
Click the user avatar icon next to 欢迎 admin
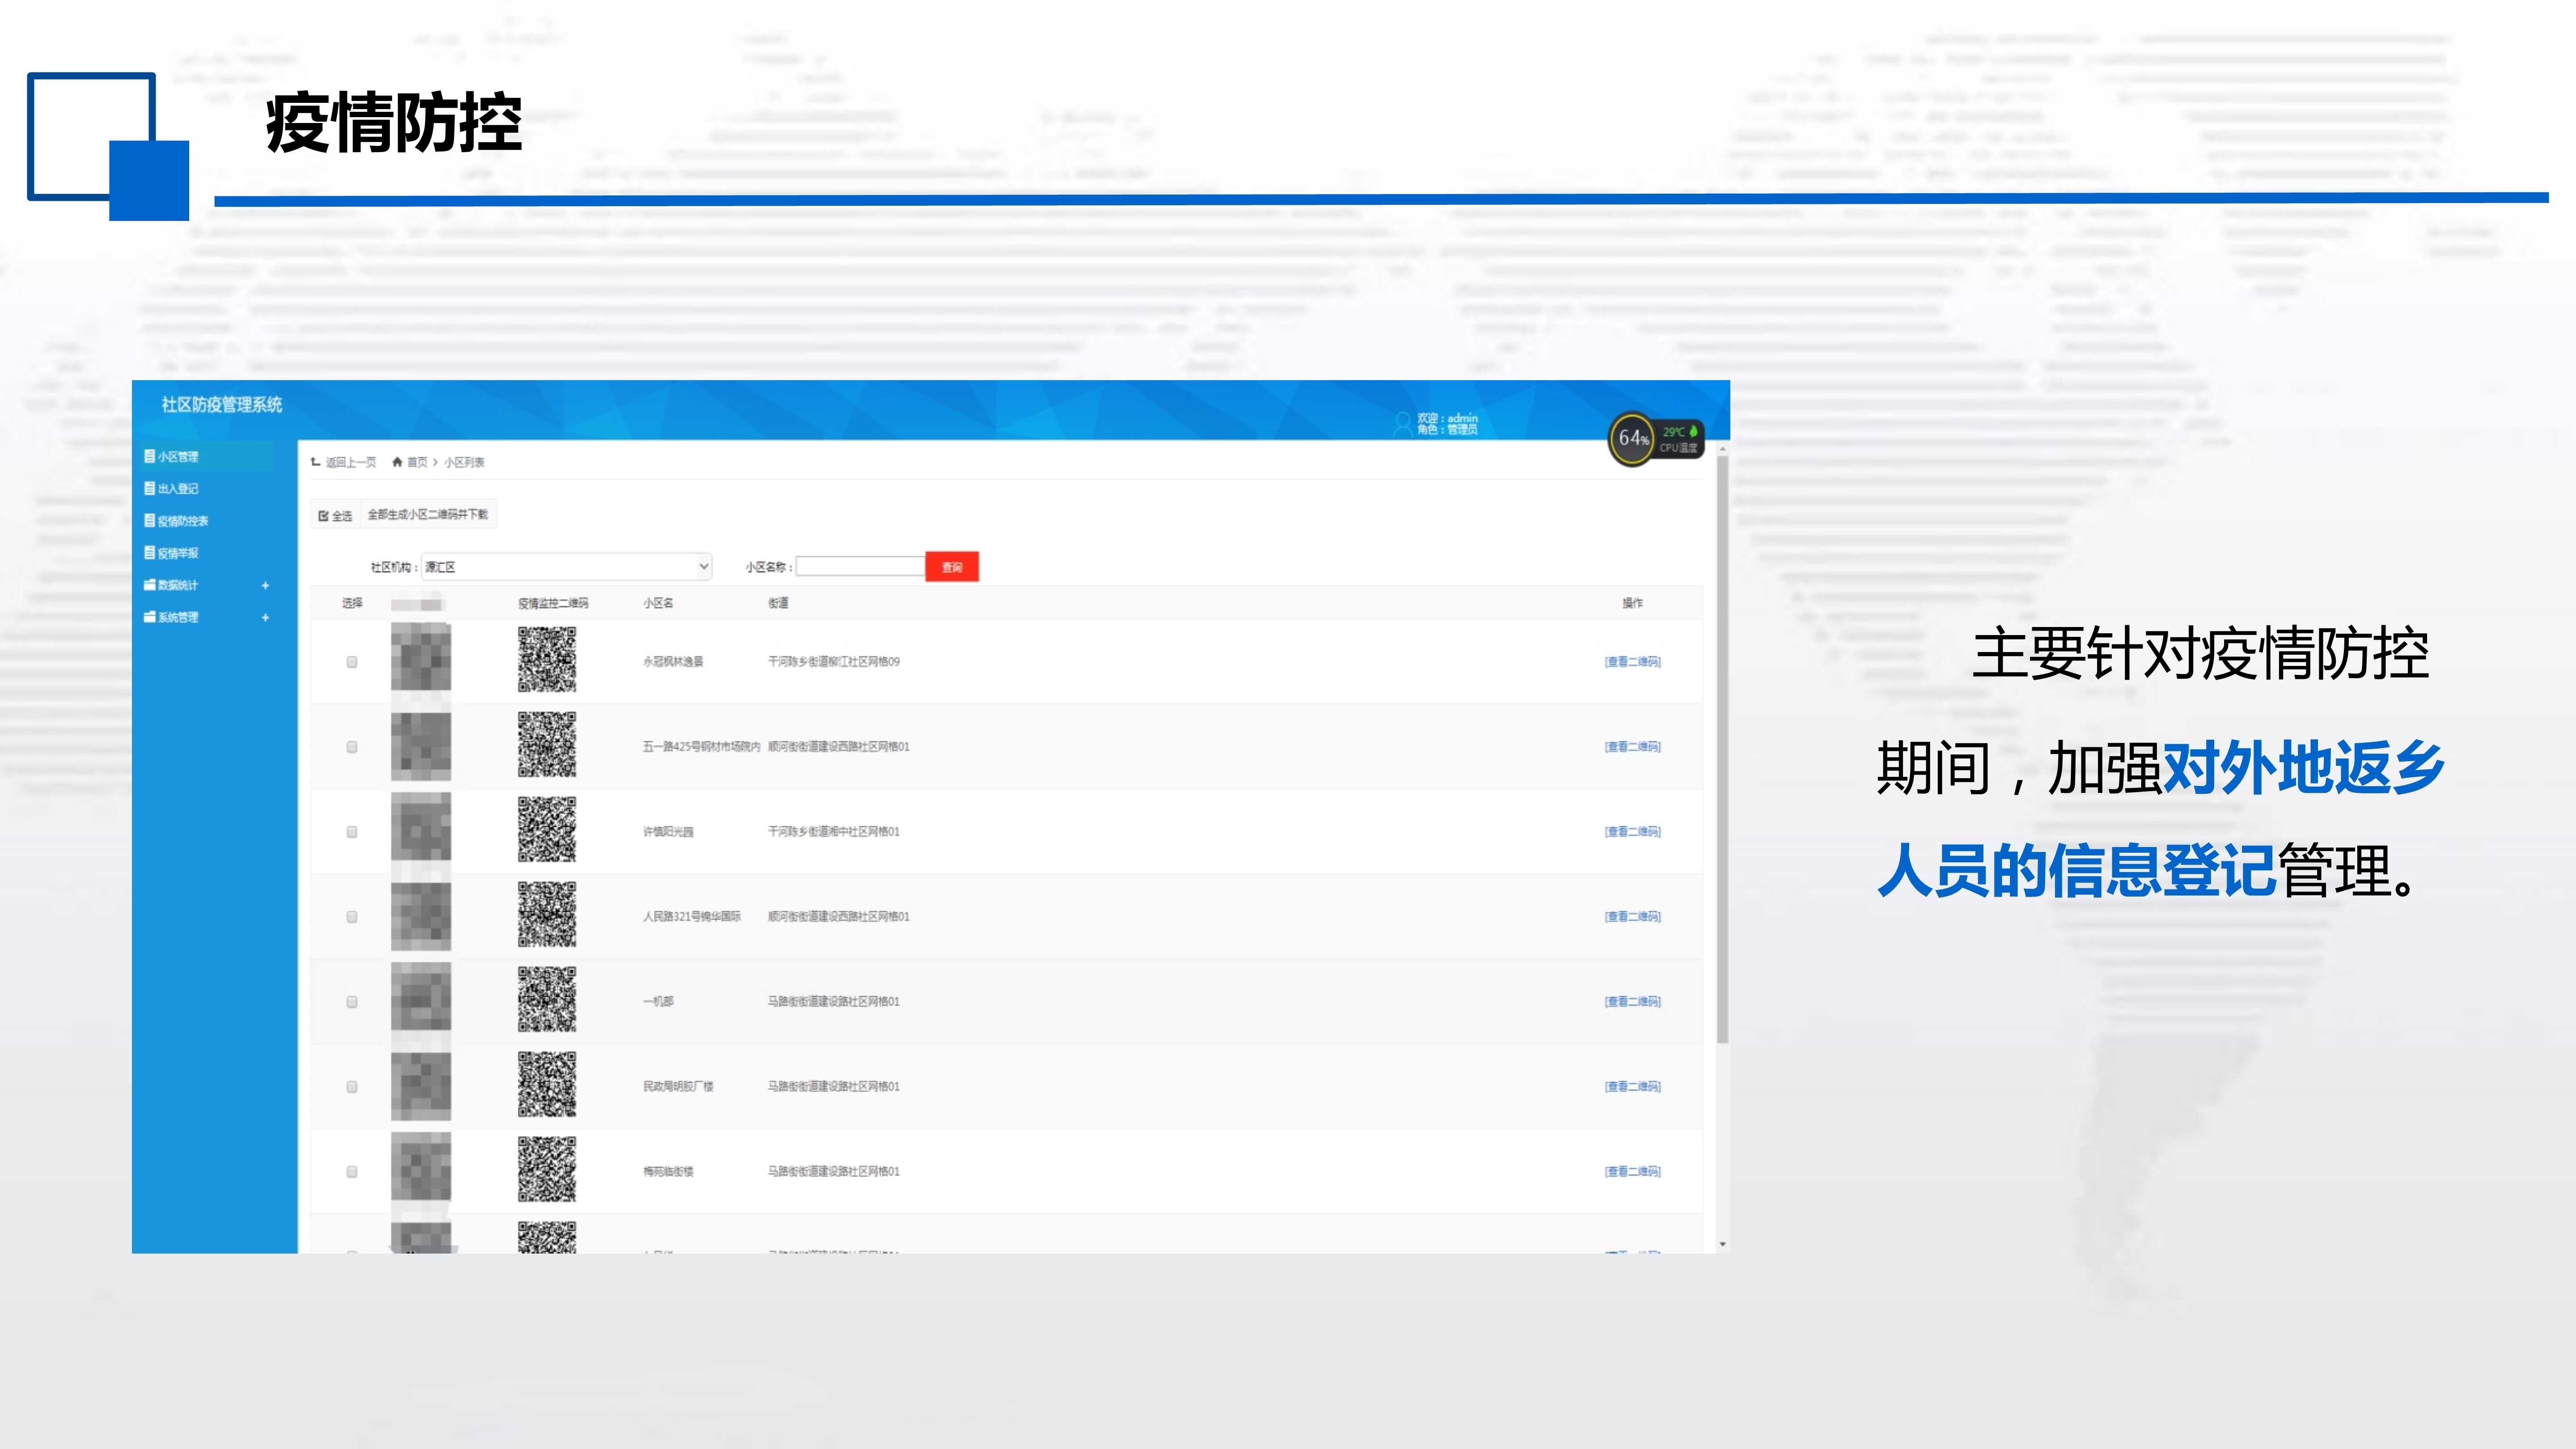(x=1403, y=424)
